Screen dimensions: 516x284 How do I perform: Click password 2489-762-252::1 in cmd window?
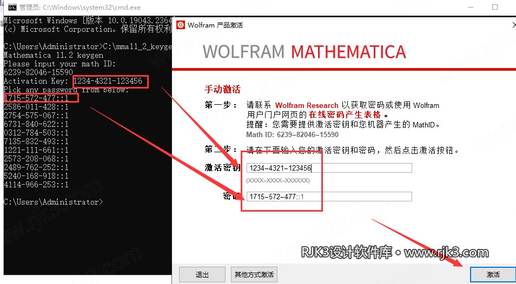[36, 167]
